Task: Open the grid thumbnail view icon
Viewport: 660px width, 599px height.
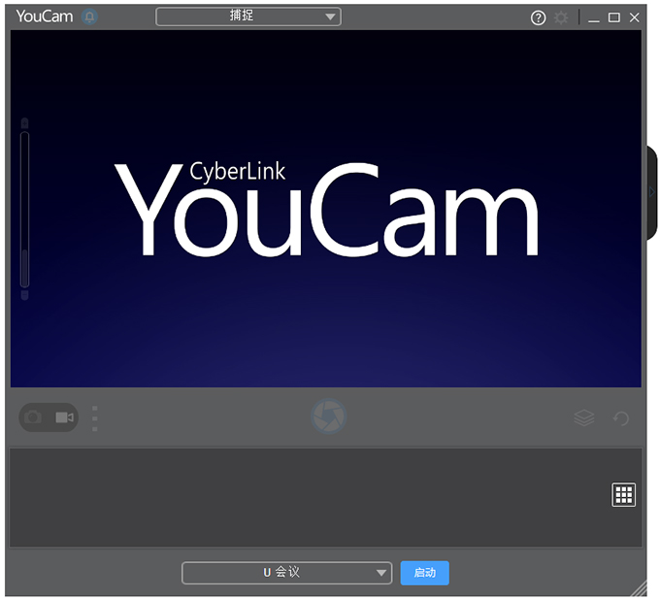Action: [623, 494]
